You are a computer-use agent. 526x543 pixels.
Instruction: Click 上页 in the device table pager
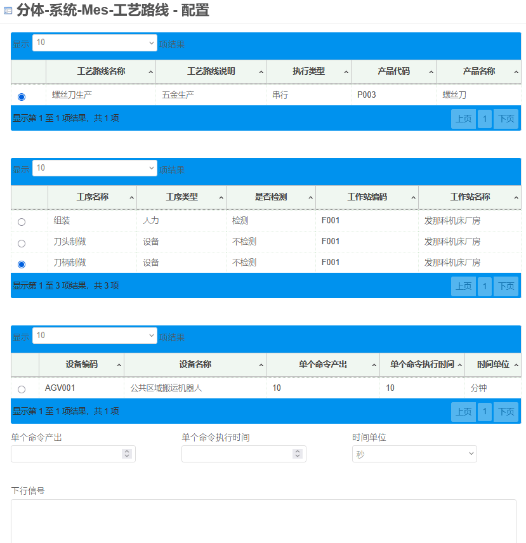(463, 412)
